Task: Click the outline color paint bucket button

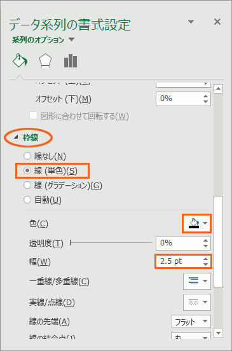Action: 197,223
